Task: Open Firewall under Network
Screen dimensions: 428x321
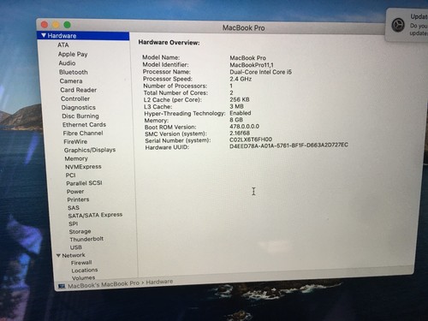Action: 81,263
